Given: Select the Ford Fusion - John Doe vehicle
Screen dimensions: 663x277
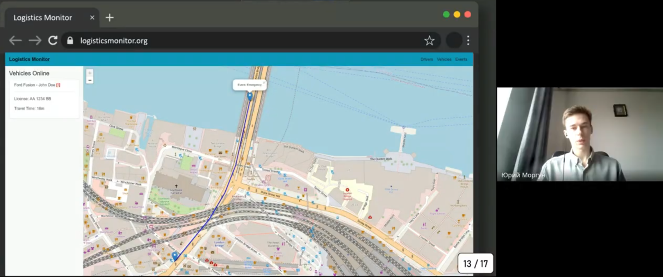Looking at the screenshot, I should pyautogui.click(x=35, y=85).
